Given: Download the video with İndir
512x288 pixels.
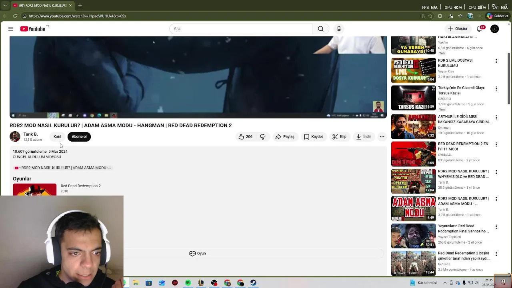Looking at the screenshot, I should (x=364, y=137).
